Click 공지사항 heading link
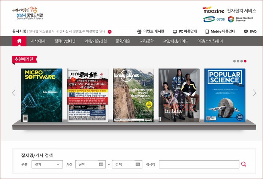This screenshot has width=263, height=179. (x=19, y=31)
